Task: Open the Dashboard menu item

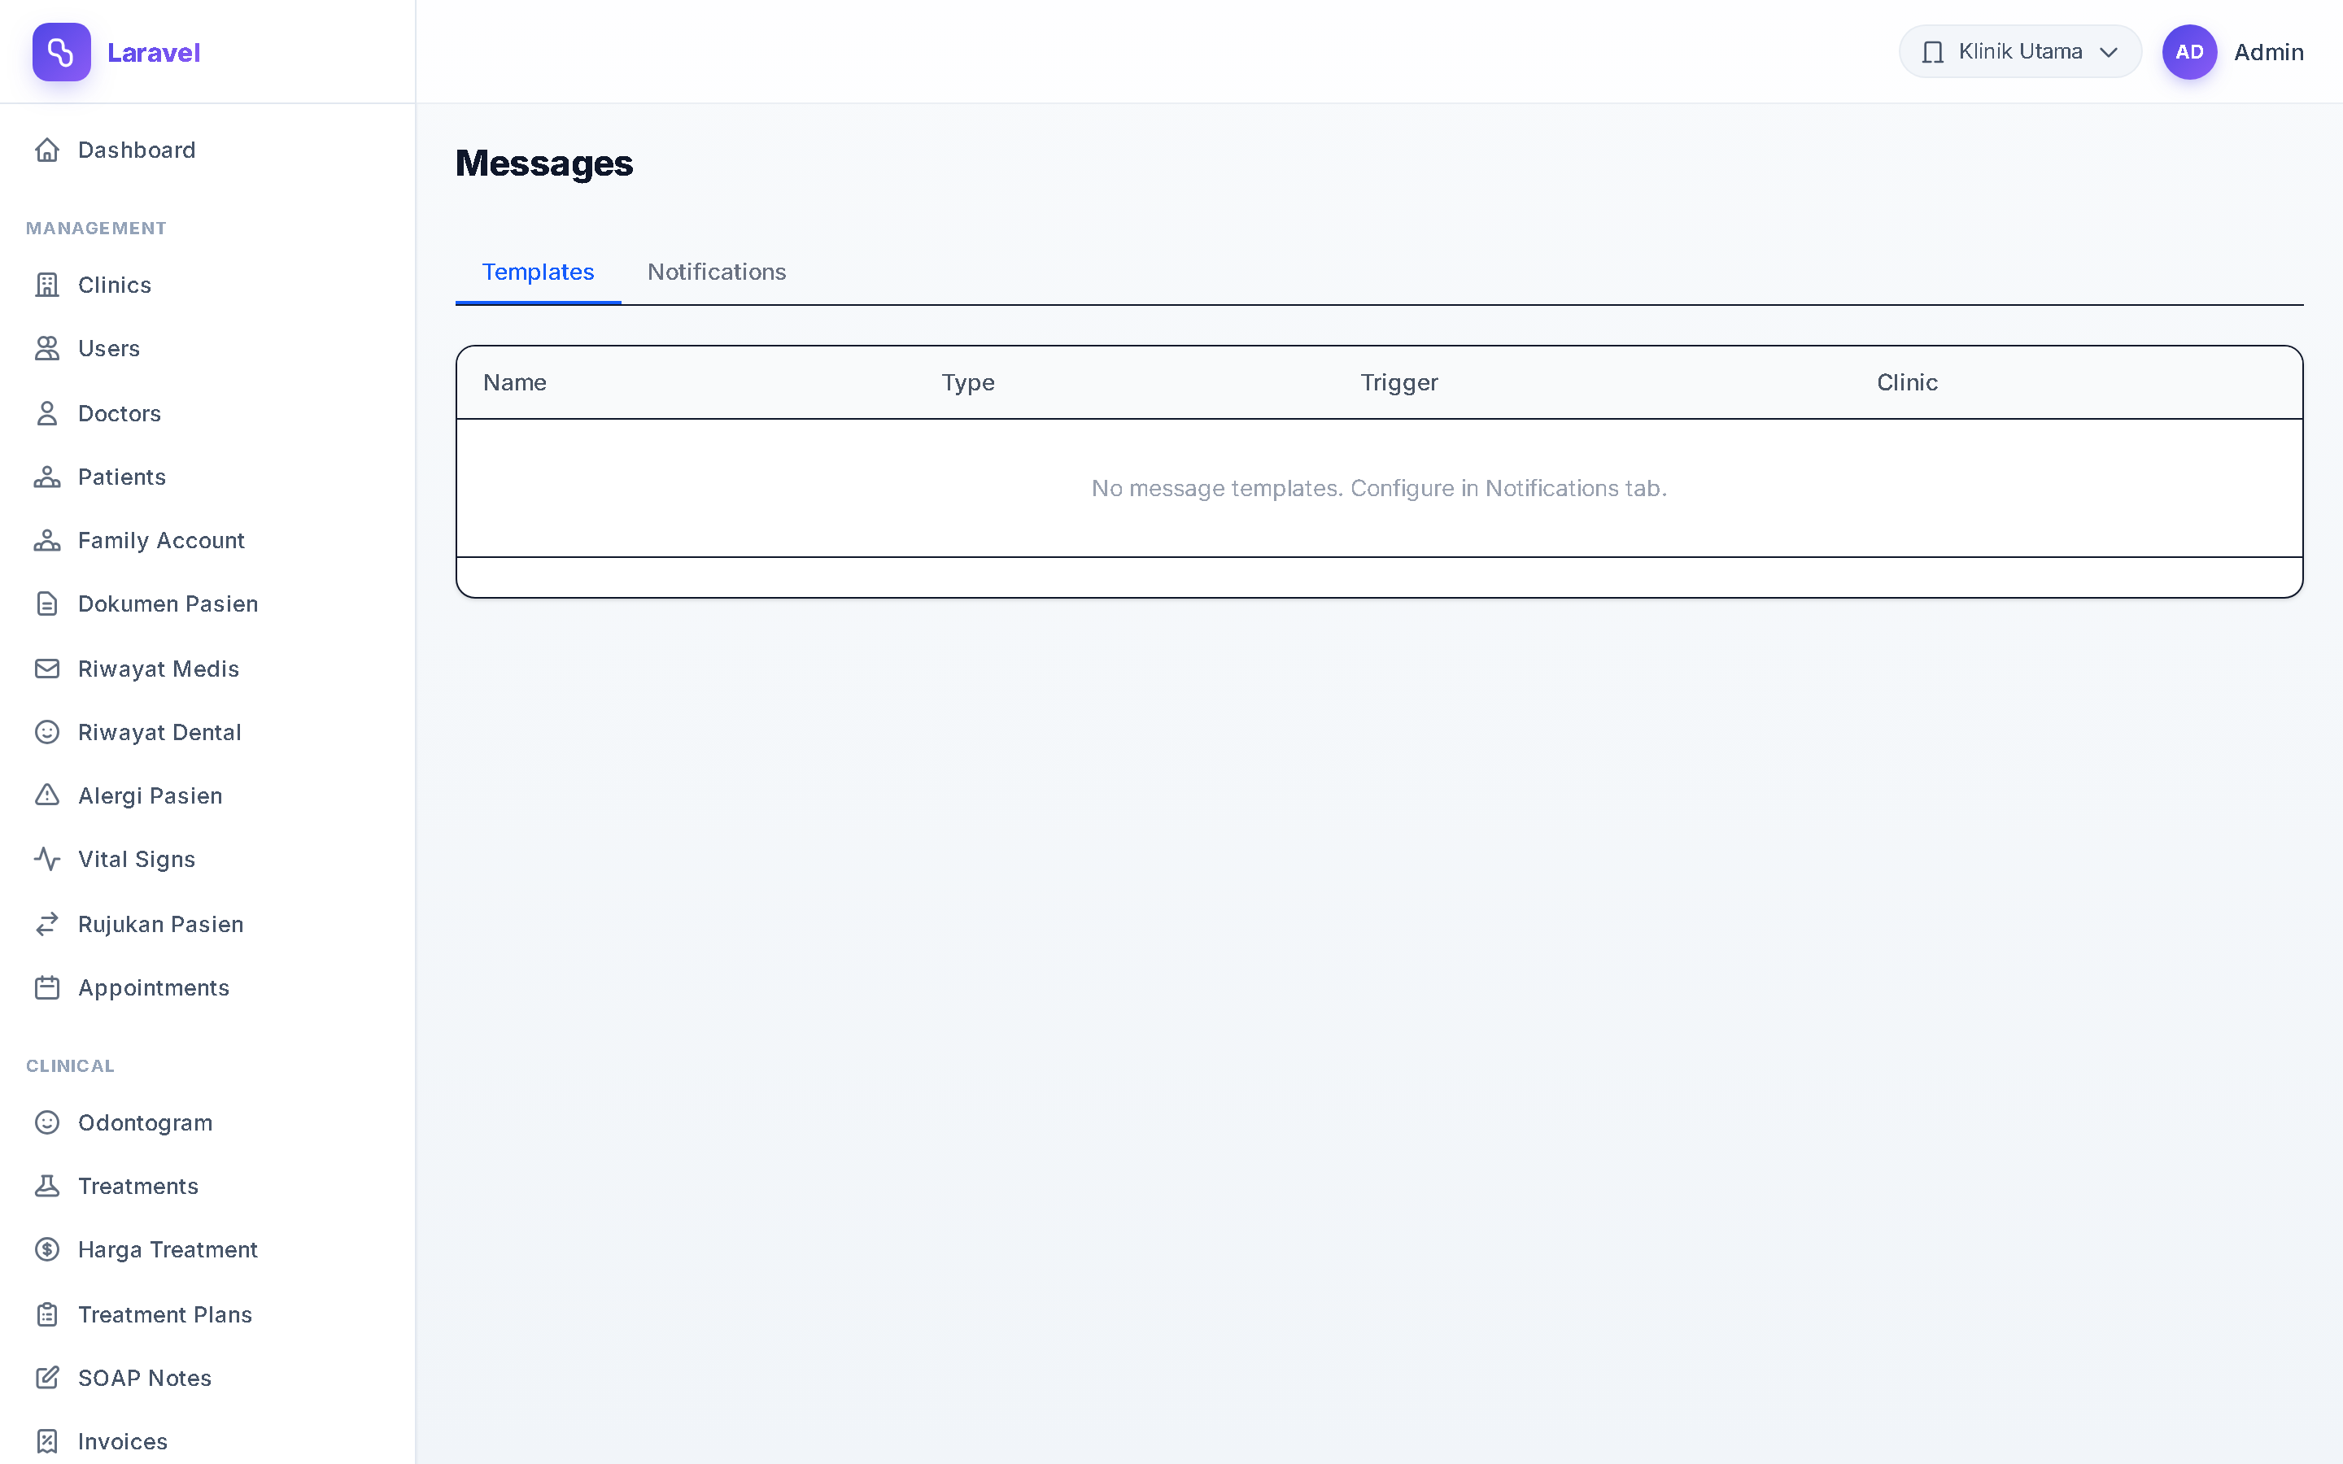Action: (x=207, y=150)
